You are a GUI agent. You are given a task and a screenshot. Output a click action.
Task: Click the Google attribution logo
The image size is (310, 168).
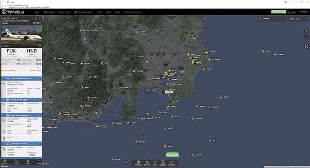[4, 166]
